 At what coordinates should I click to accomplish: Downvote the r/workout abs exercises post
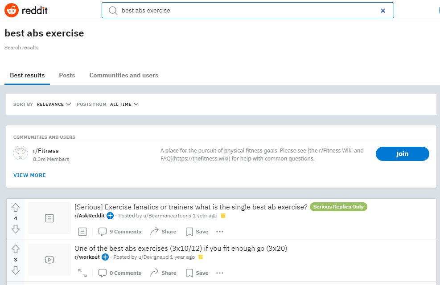click(x=16, y=270)
